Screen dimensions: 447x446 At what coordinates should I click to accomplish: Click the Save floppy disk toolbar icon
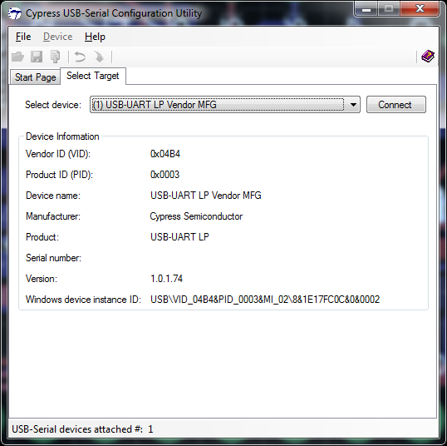37,57
